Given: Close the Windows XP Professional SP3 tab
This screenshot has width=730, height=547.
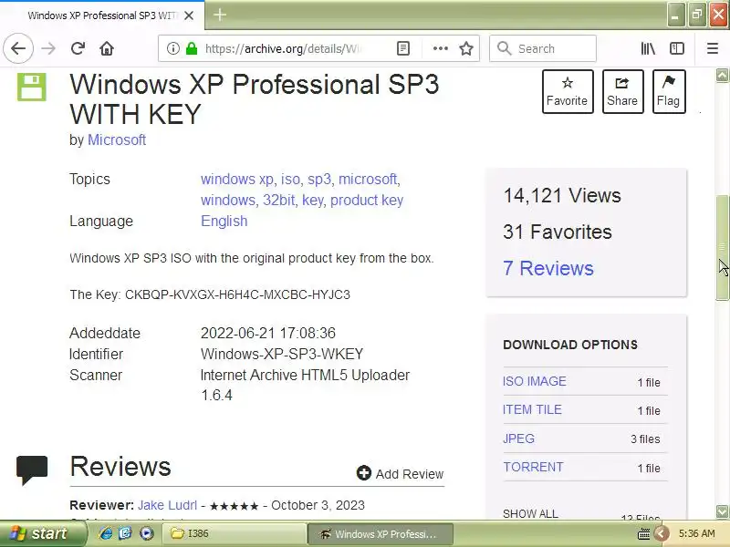Looking at the screenshot, I should click(189, 15).
